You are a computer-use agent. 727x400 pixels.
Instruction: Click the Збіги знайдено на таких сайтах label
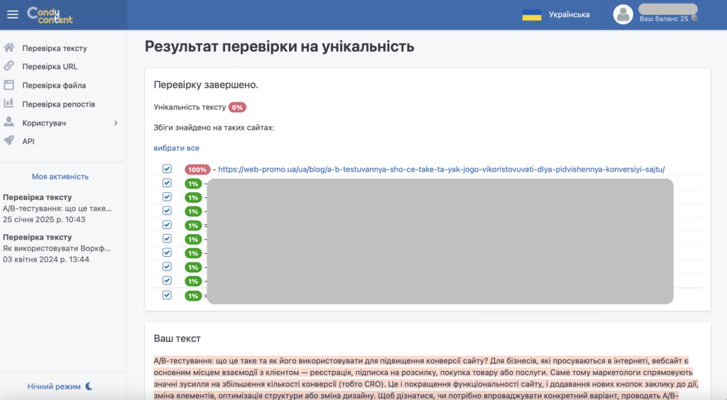coord(214,128)
